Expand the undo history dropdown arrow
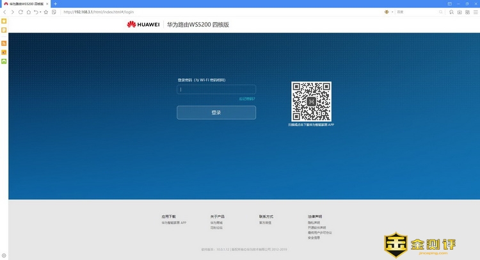Image resolution: width=480 pixels, height=260 pixels. point(40,12)
